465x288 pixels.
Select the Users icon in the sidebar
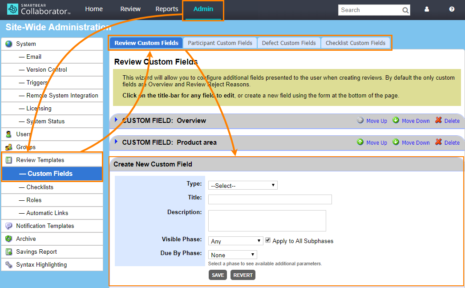(x=9, y=134)
